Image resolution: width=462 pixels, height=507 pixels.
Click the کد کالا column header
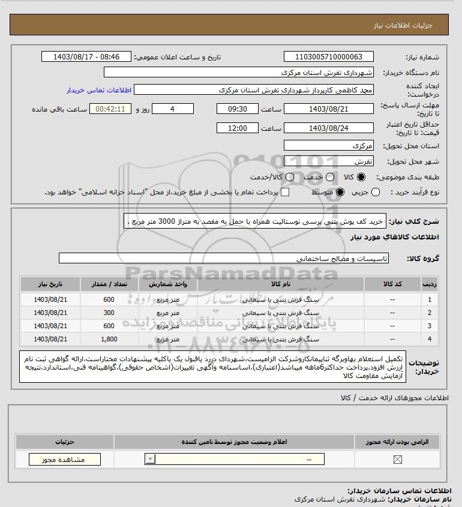[x=392, y=284]
